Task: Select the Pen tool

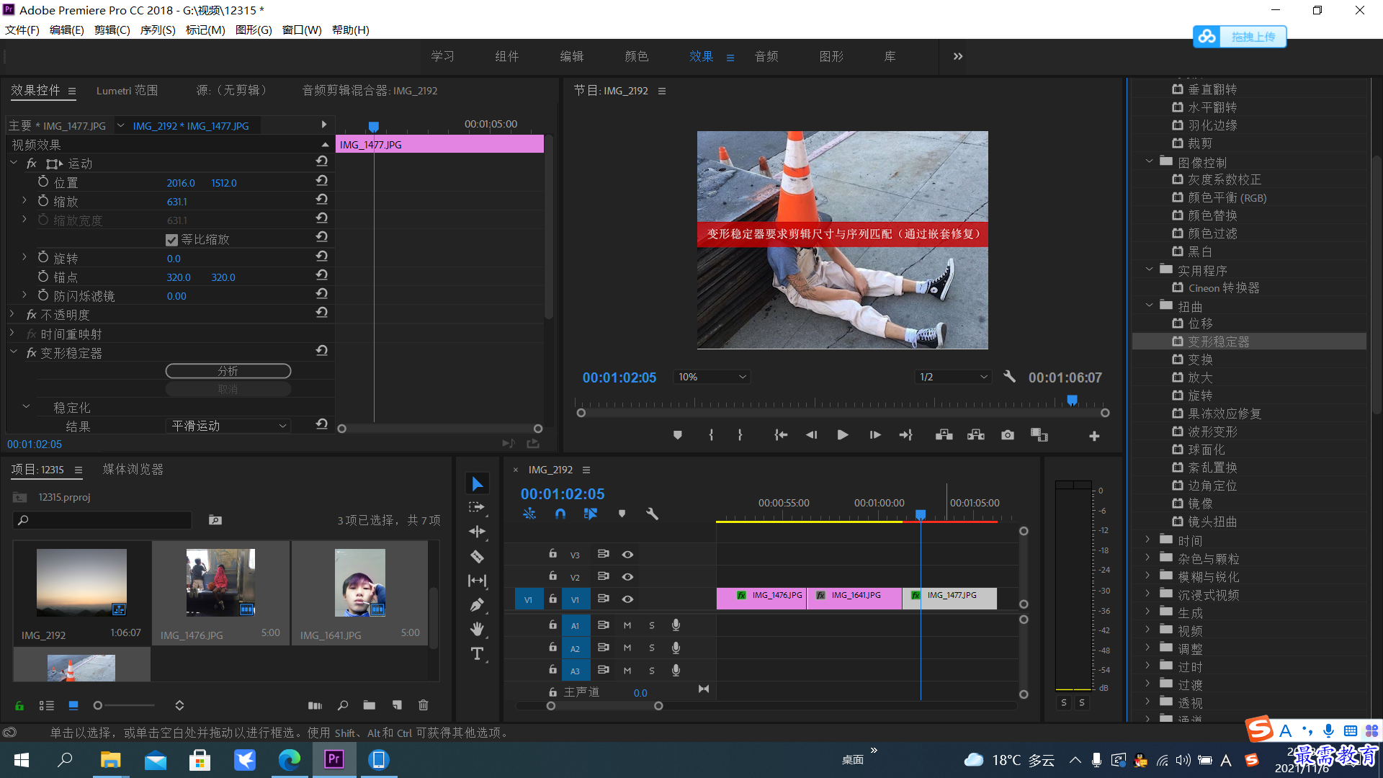Action: pos(477,605)
